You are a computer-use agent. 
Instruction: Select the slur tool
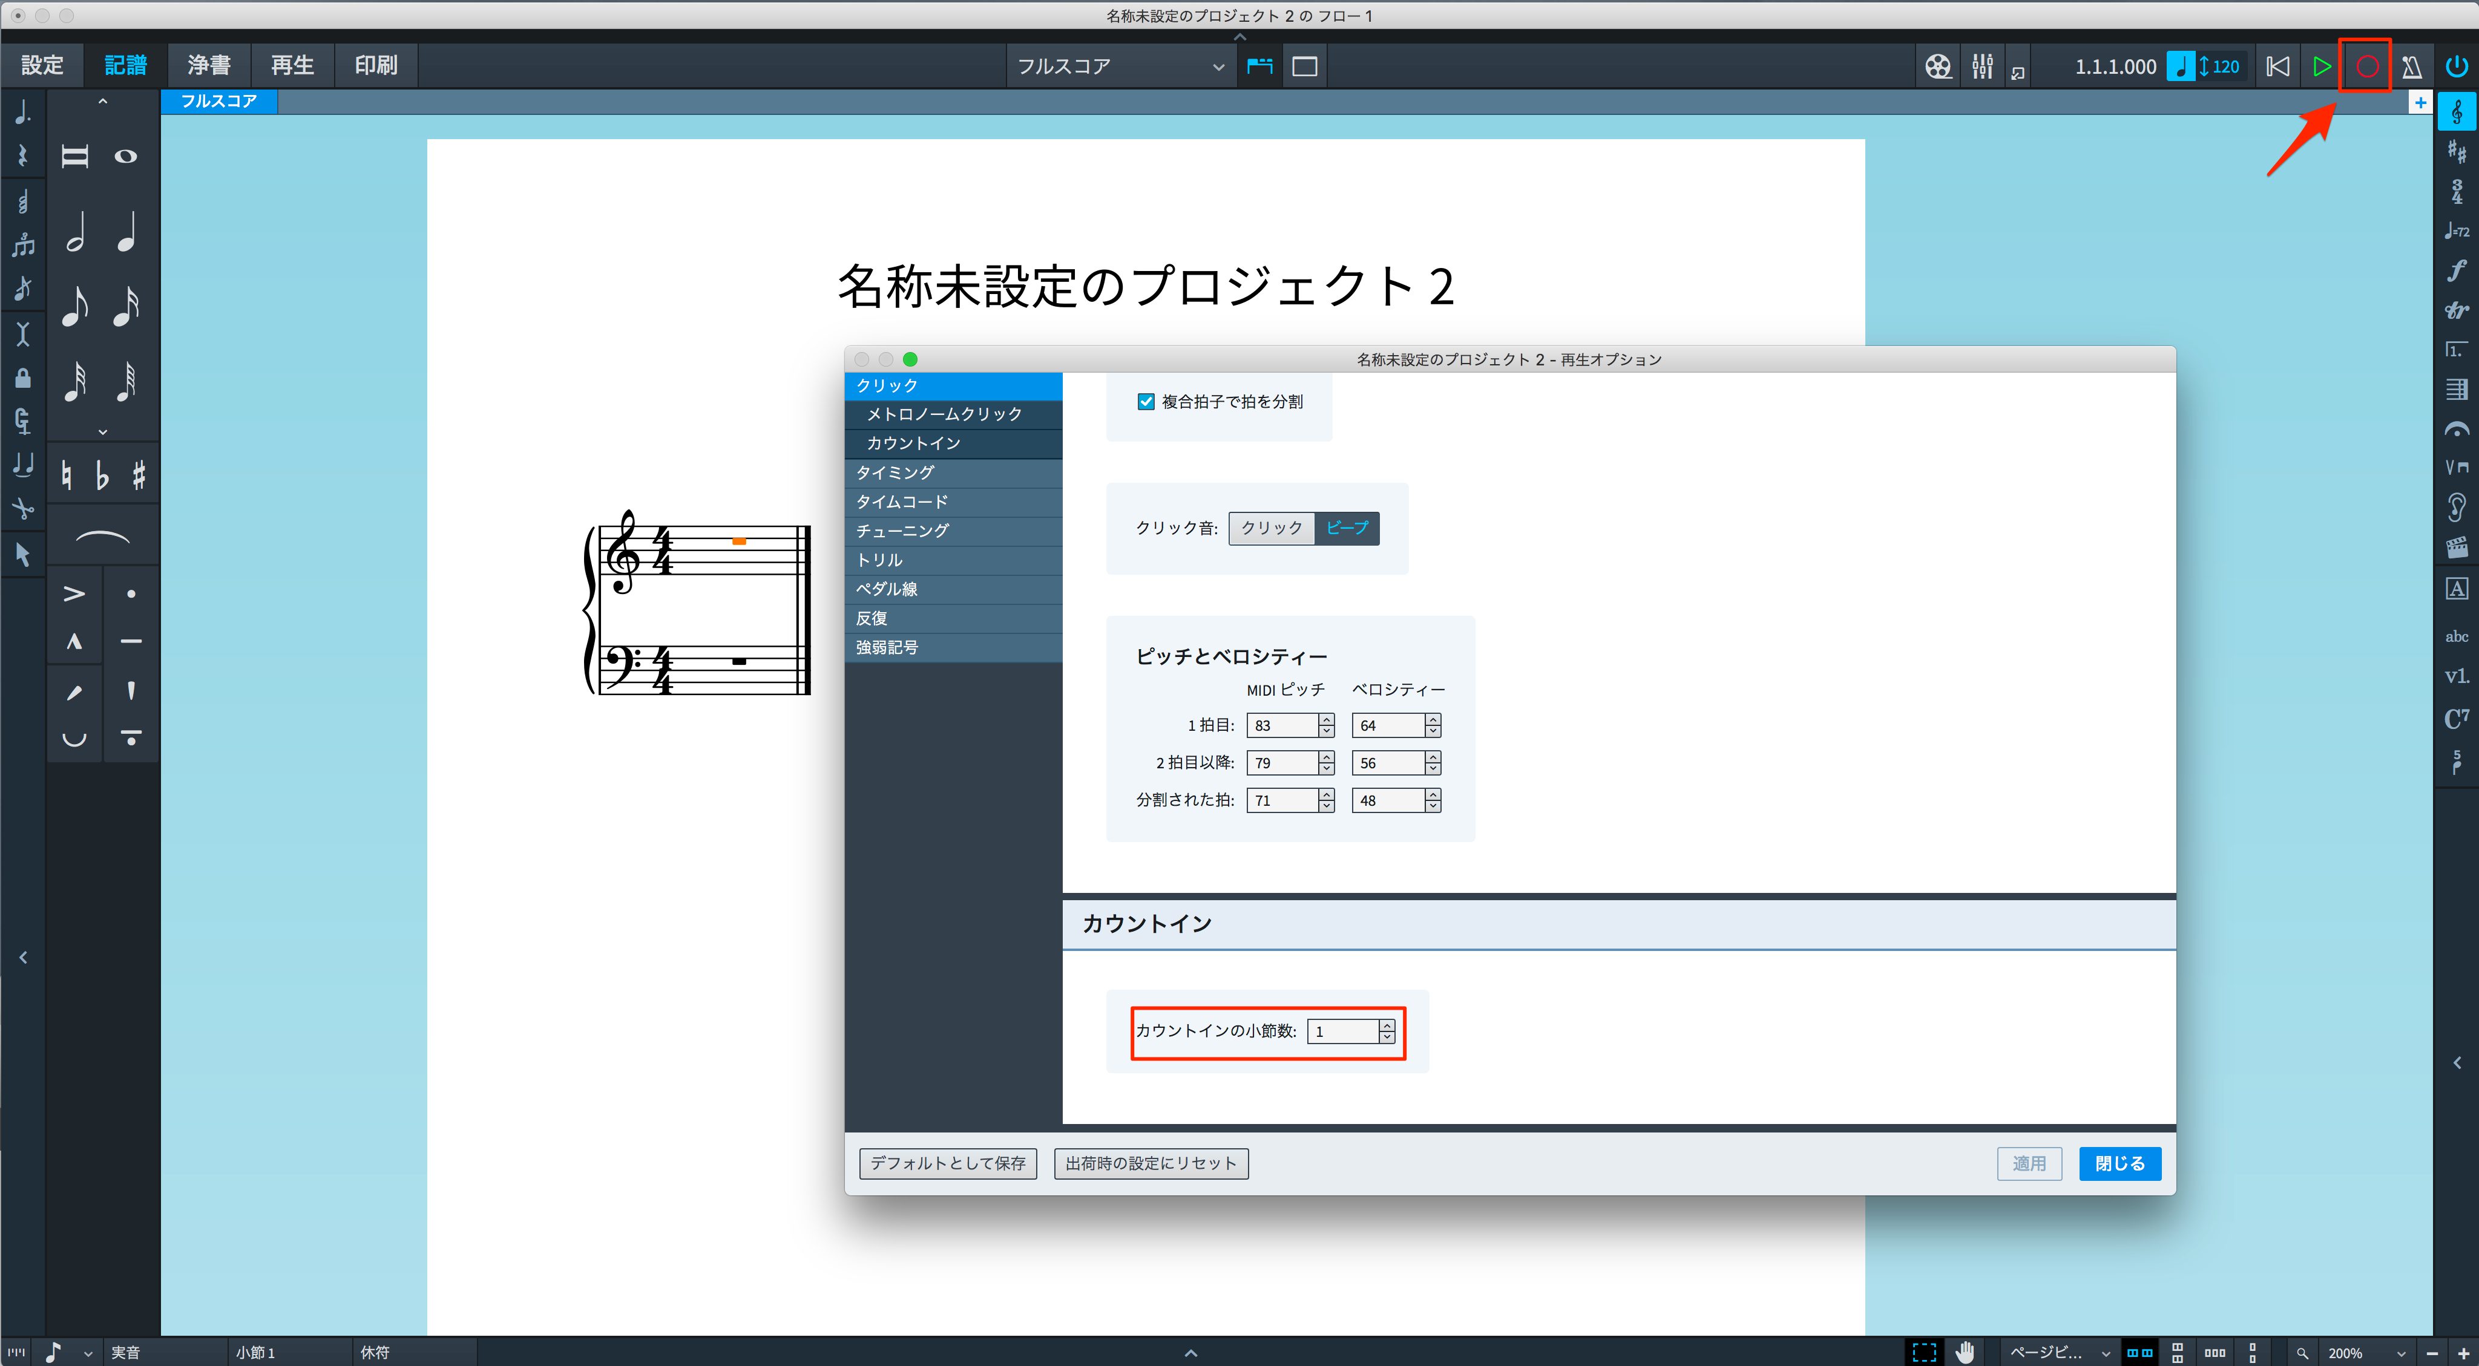[x=102, y=537]
